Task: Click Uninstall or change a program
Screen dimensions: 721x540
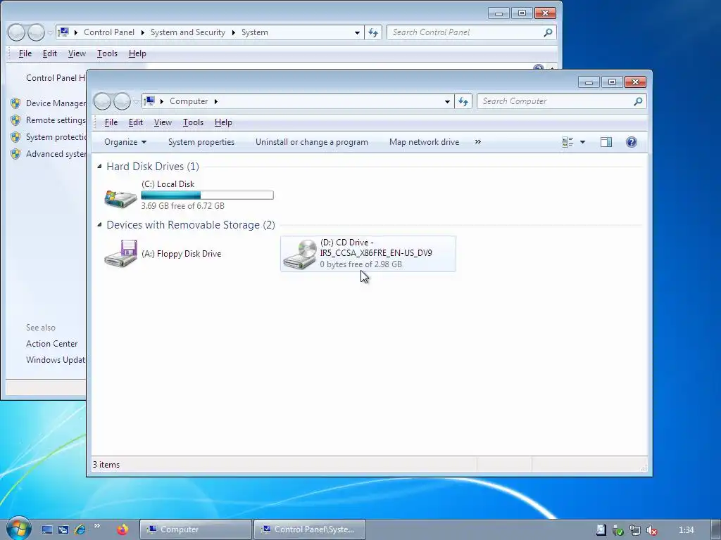Action: tap(312, 142)
